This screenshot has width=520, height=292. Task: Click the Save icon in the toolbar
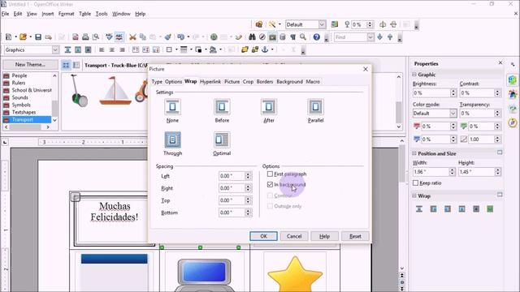click(x=38, y=37)
